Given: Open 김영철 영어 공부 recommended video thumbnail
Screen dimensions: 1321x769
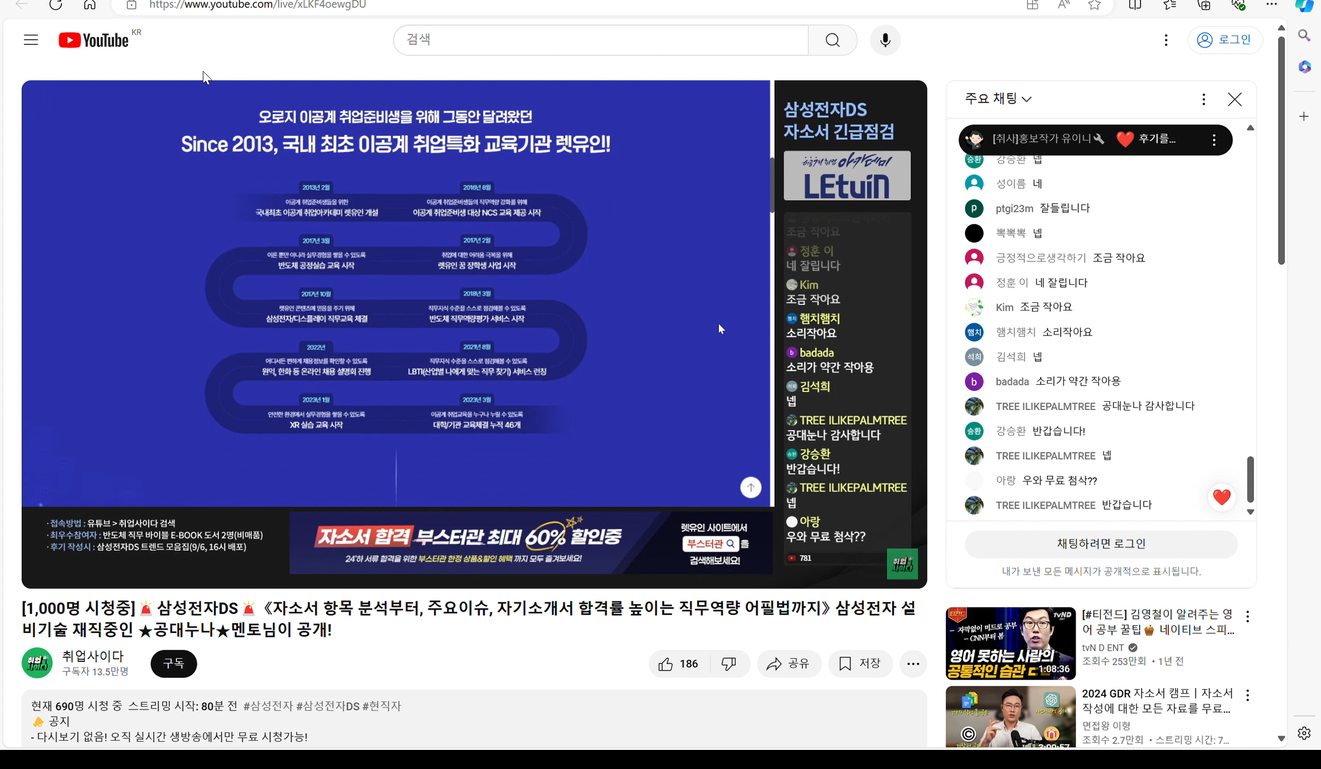Looking at the screenshot, I should click(x=1010, y=643).
